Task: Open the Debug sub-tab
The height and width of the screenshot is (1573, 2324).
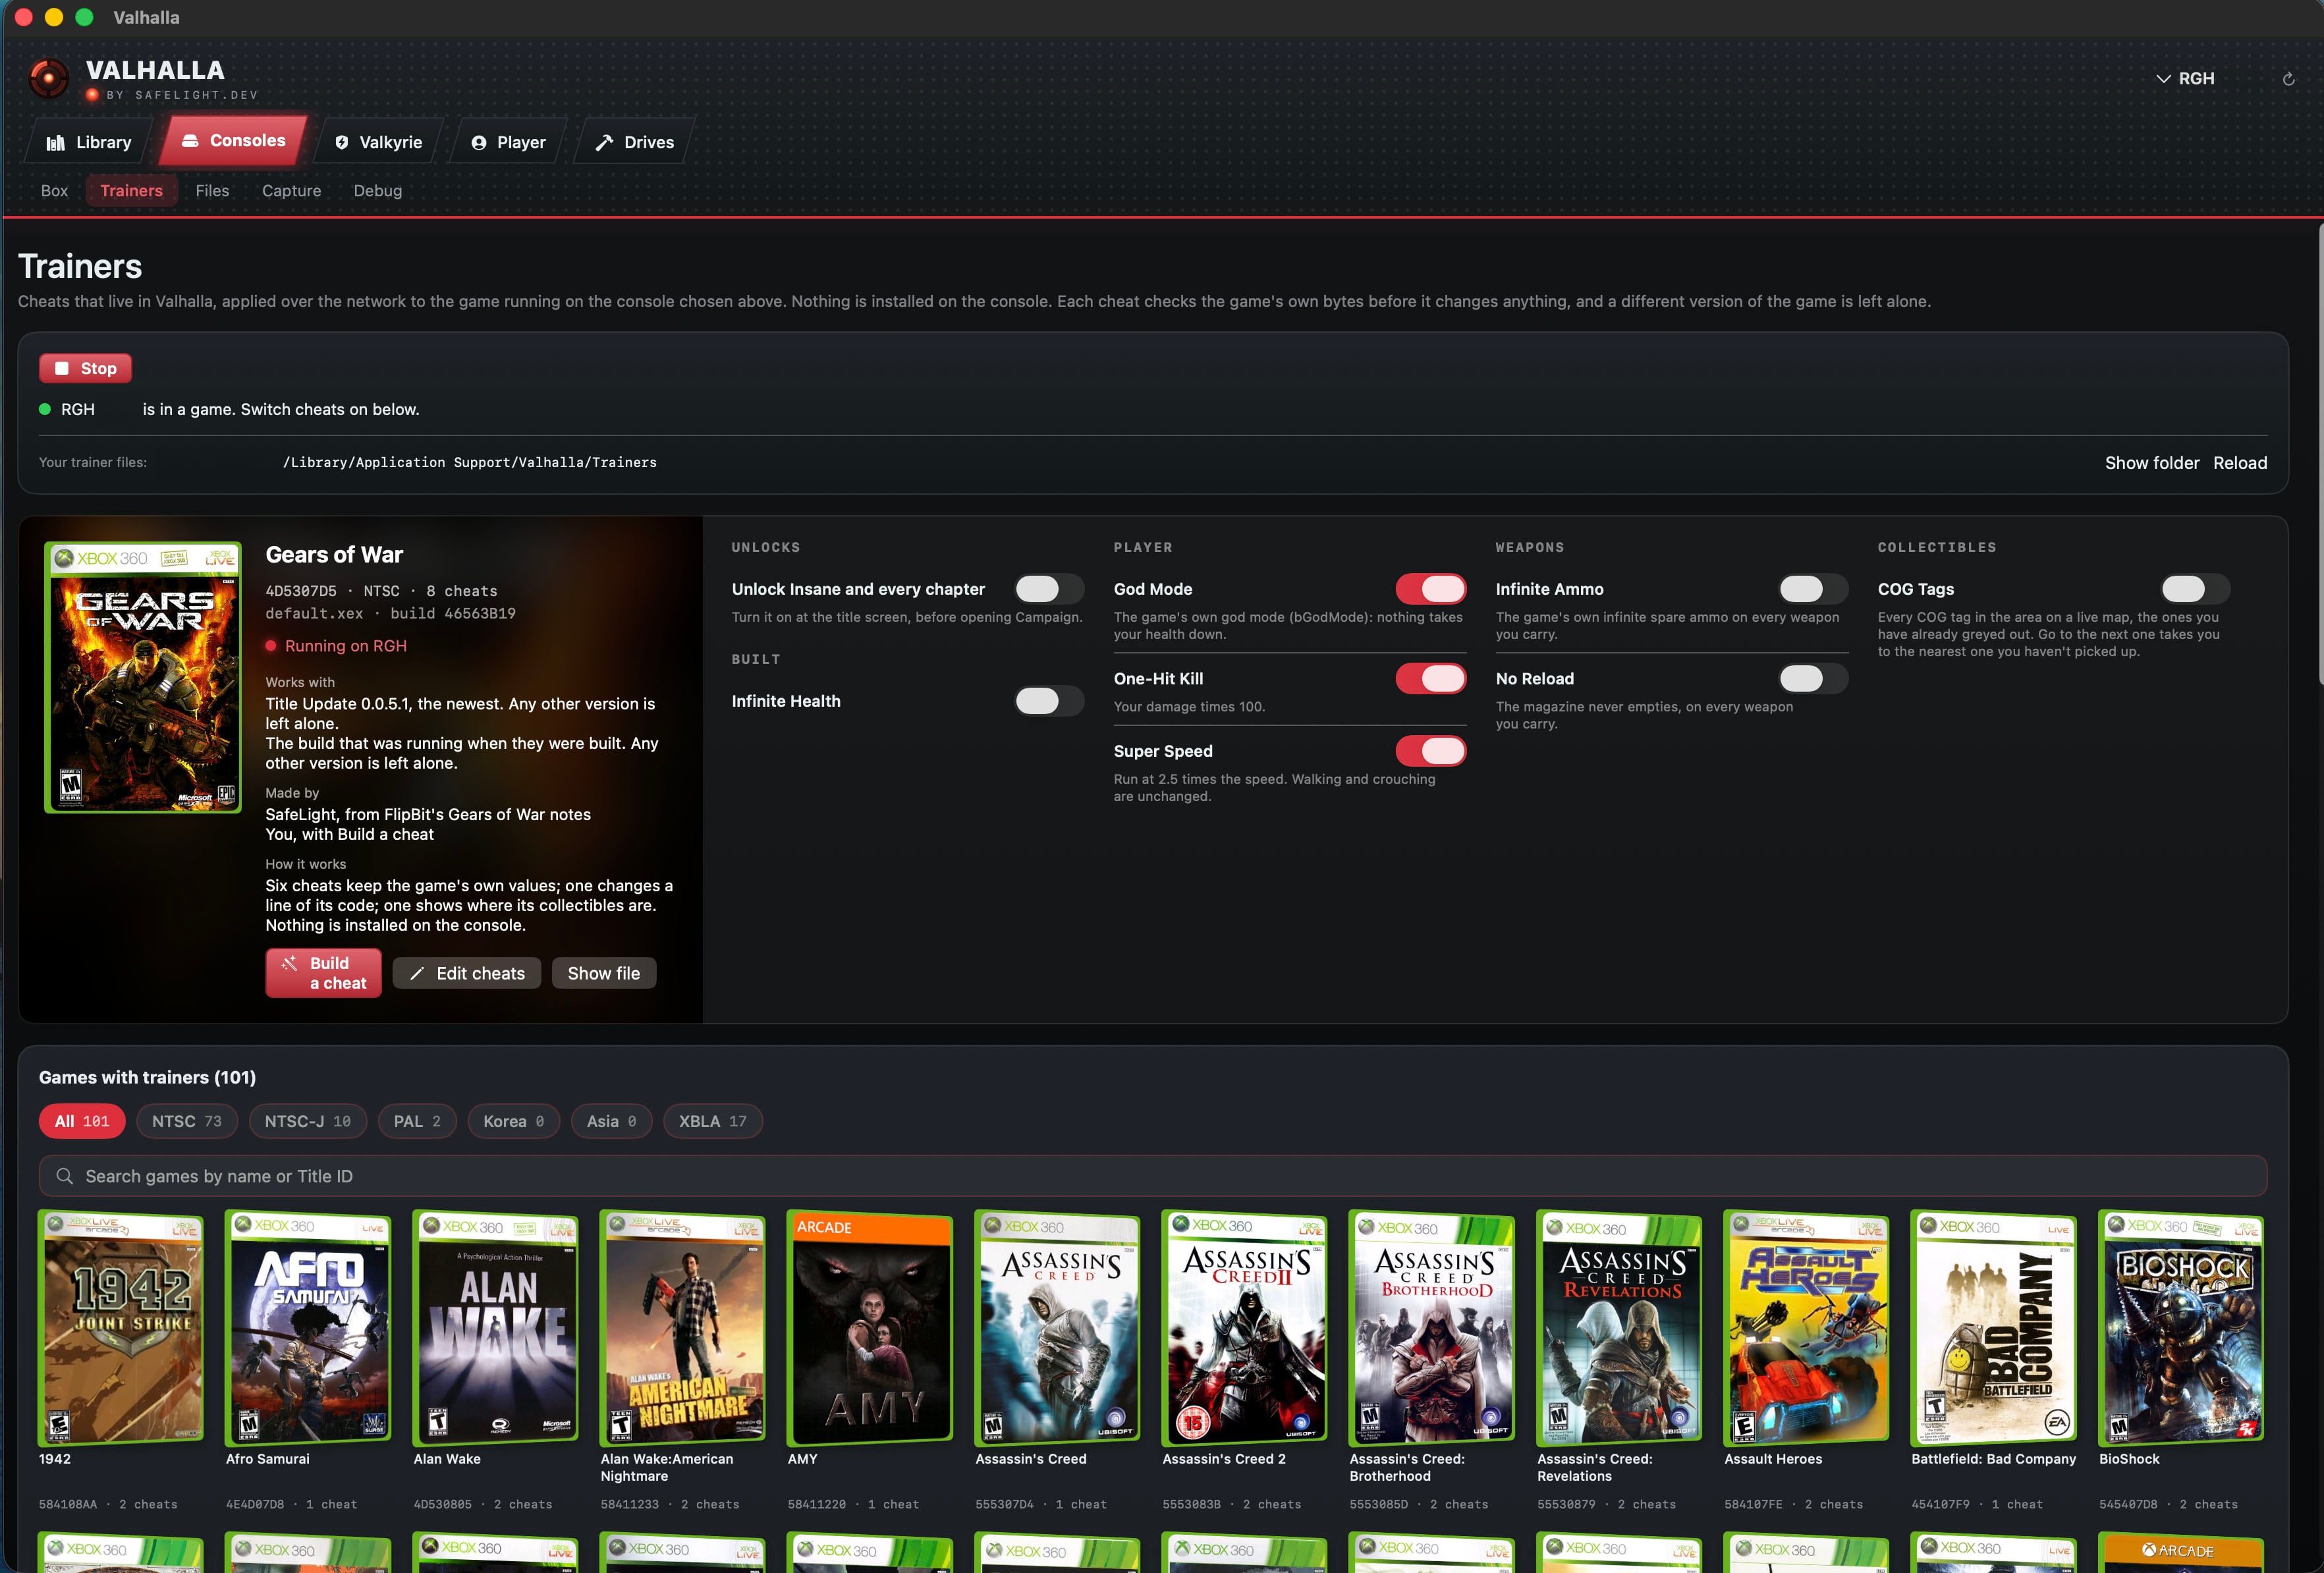Action: pos(377,191)
